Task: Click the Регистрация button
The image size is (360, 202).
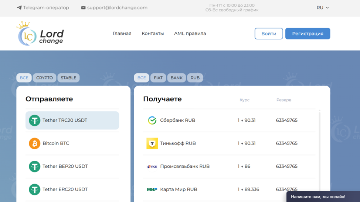Action: coord(308,34)
